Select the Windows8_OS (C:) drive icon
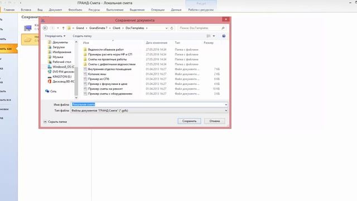Image resolution: width=357 pixels, height=201 pixels. click(x=50, y=67)
